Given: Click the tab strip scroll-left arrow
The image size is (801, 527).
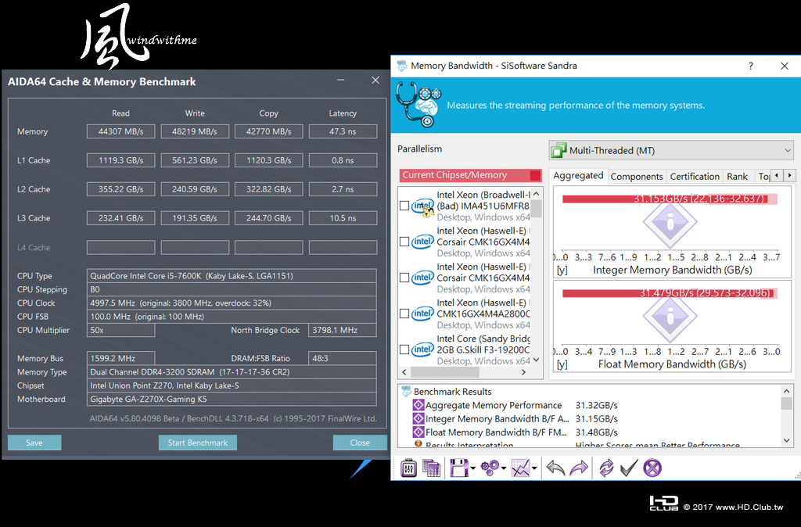Looking at the screenshot, I should click(777, 176).
